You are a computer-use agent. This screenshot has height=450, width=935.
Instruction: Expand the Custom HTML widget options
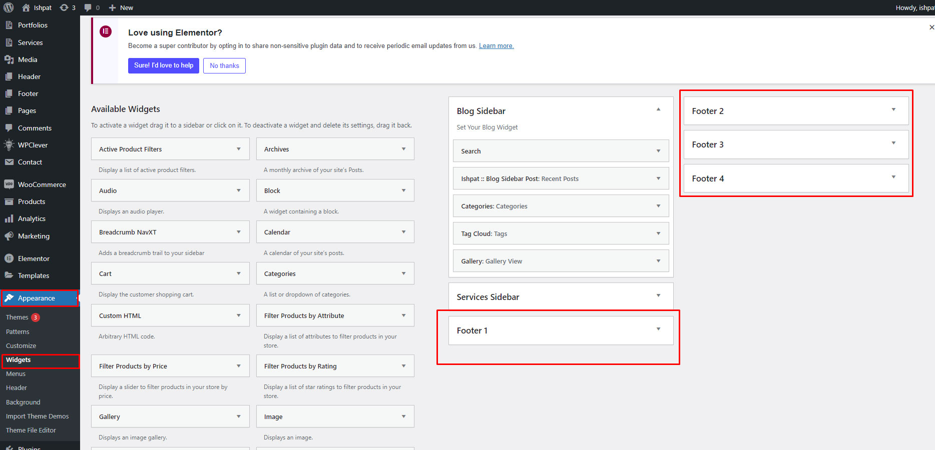pyautogui.click(x=238, y=315)
